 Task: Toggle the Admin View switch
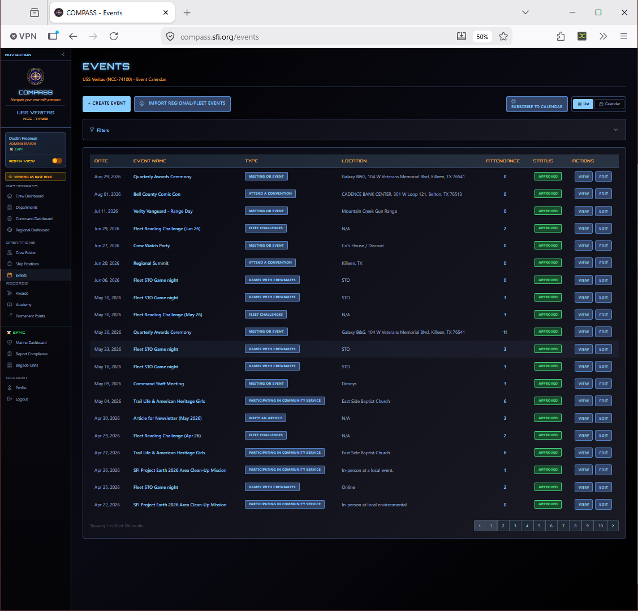57,161
